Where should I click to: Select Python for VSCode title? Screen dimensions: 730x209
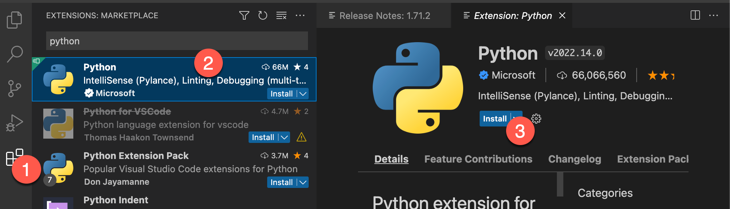pos(127,111)
